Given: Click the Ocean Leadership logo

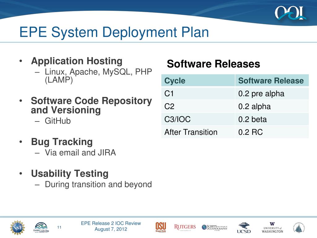Looking at the screenshot, I should tap(41, 227).
